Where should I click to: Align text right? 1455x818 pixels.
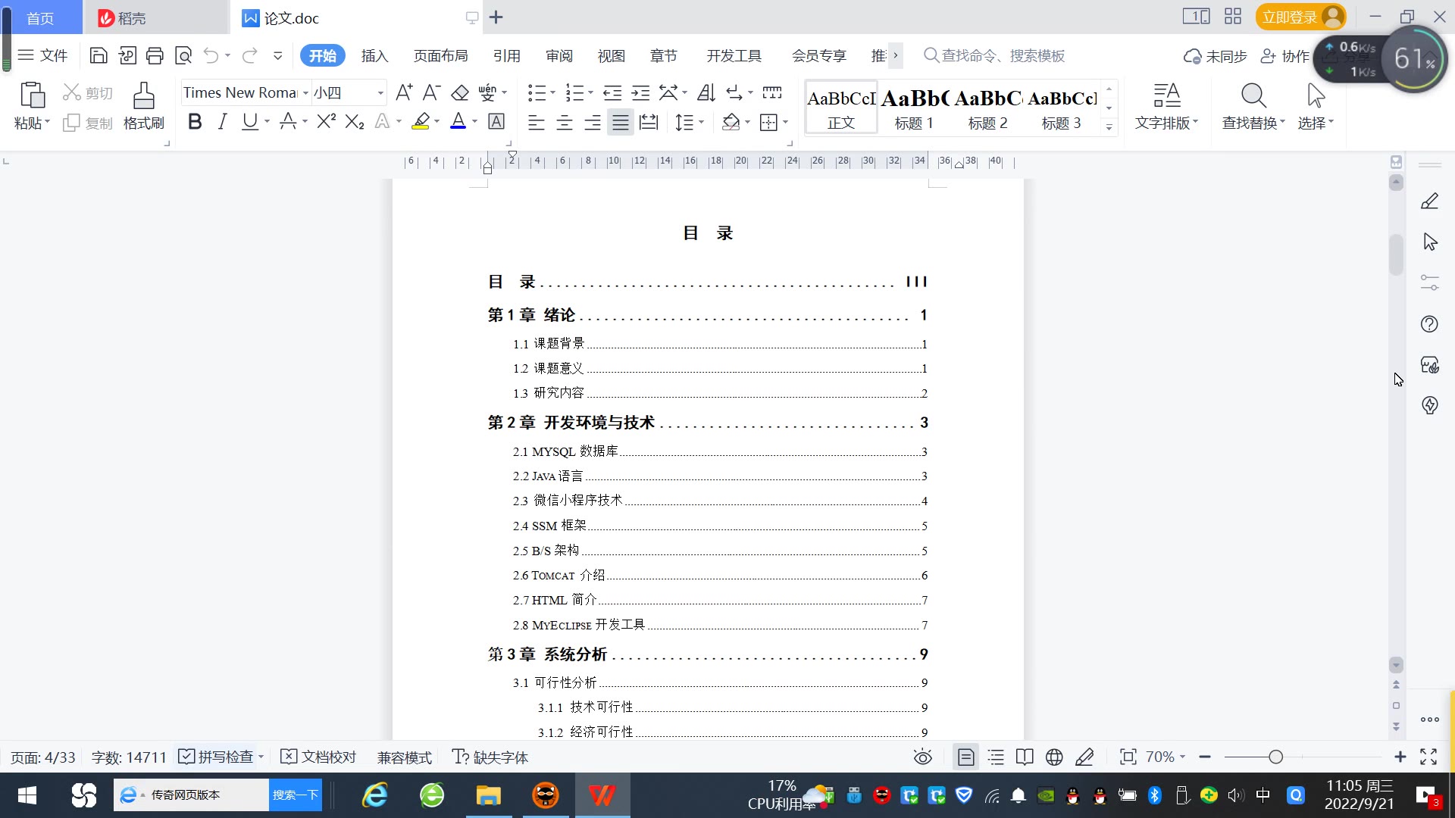[x=593, y=122]
